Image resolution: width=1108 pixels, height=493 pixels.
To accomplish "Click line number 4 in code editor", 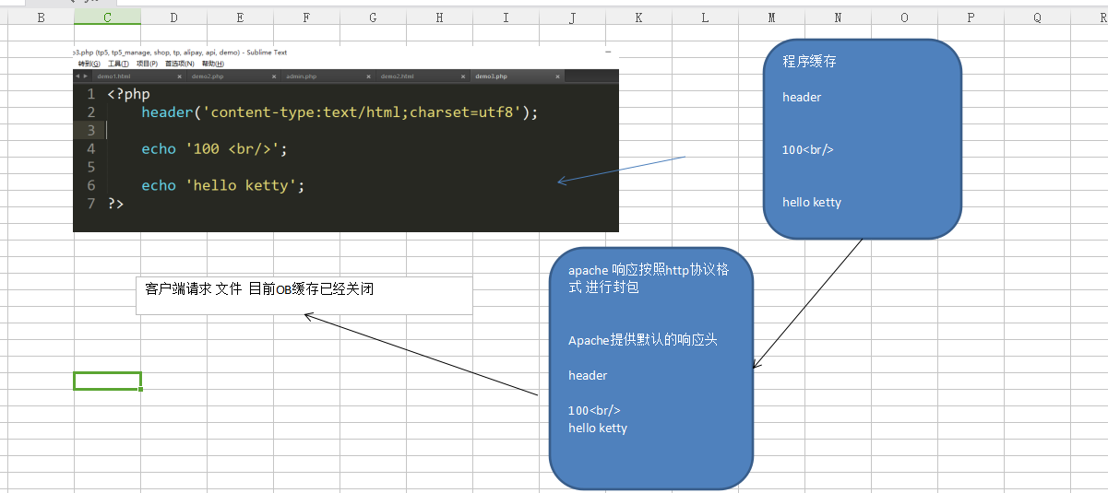I will [x=90, y=149].
